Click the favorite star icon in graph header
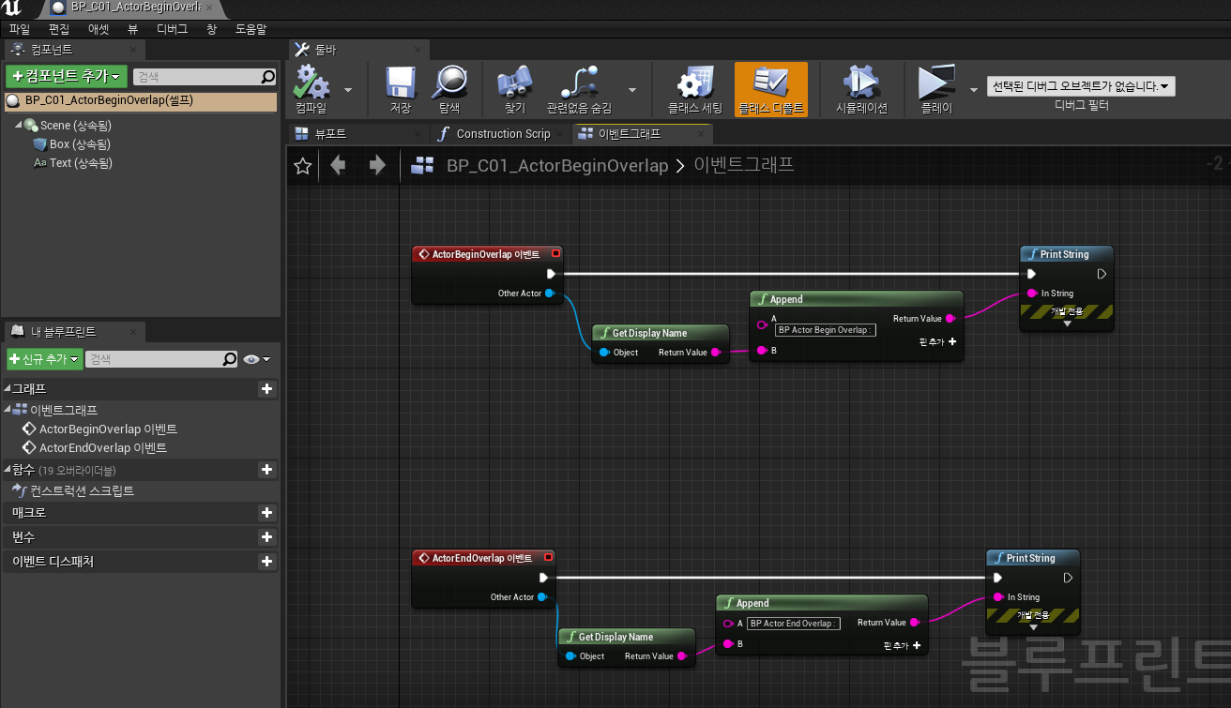 302,166
